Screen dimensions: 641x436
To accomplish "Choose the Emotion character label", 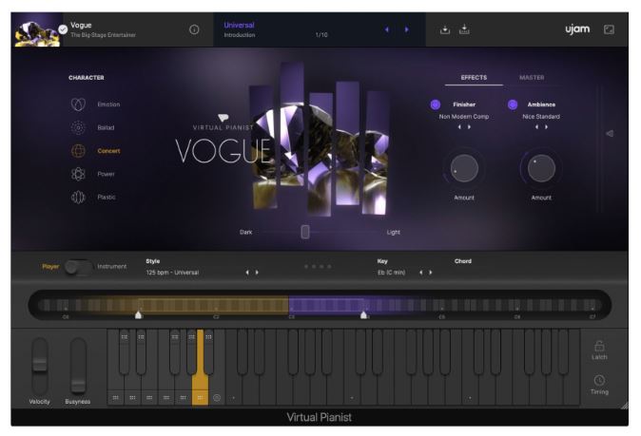I will click(108, 104).
